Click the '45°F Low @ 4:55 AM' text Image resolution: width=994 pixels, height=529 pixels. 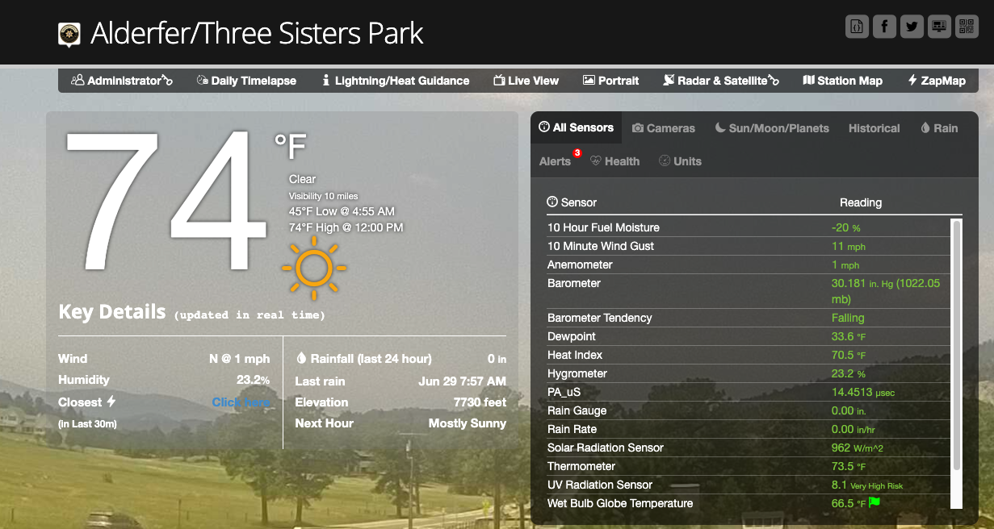click(x=342, y=211)
